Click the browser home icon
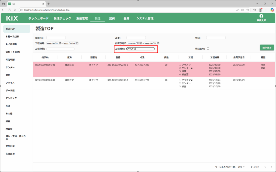Viewport: 276px width, 172px height. 15,10
